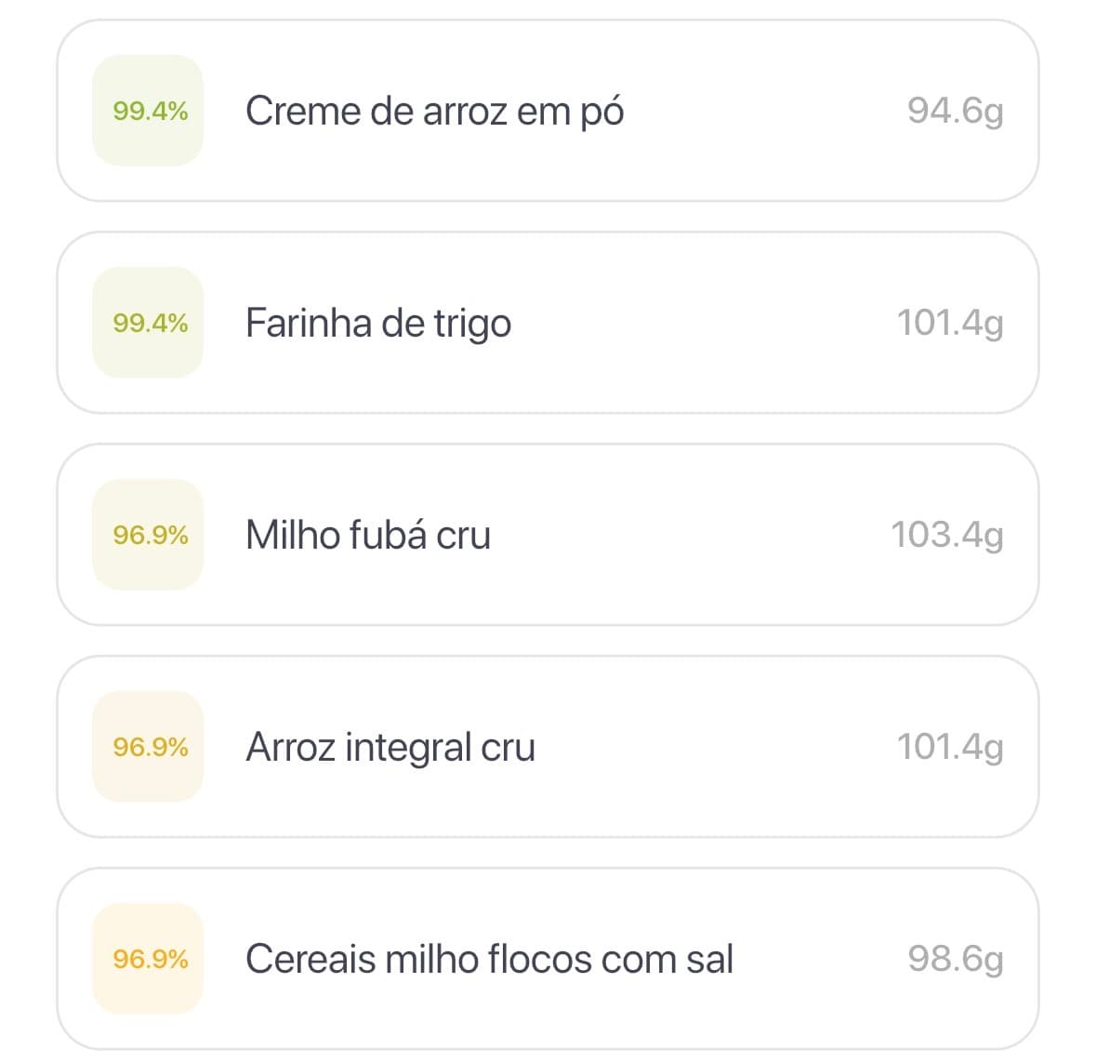The width and height of the screenshot is (1096, 1063).
Task: Click the 101.4g amount for Arroz integral
Action: coord(951,747)
